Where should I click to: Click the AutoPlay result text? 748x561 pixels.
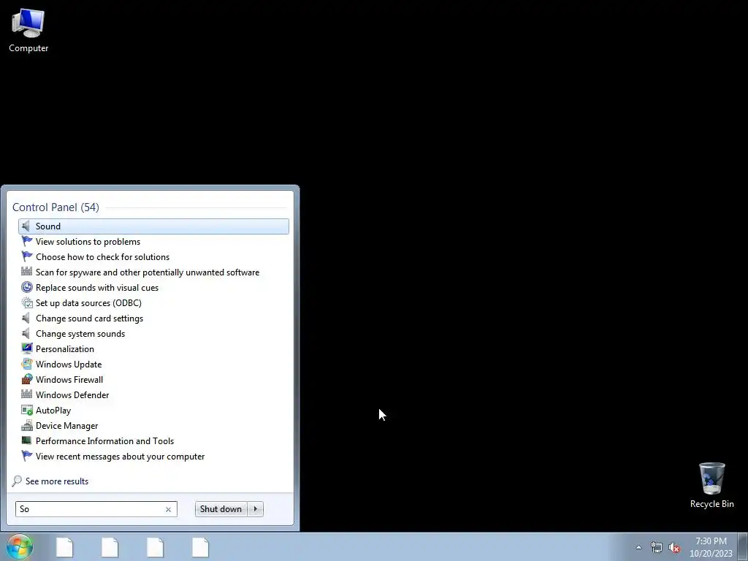53,411
